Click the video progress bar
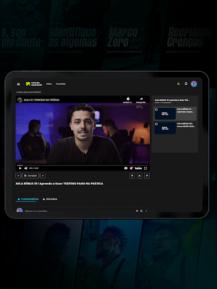 pos(83,165)
